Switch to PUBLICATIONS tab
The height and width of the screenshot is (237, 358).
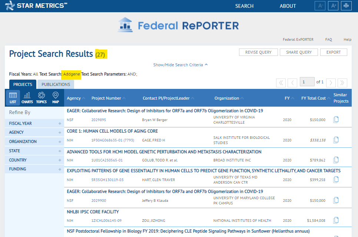pyautogui.click(x=56, y=84)
